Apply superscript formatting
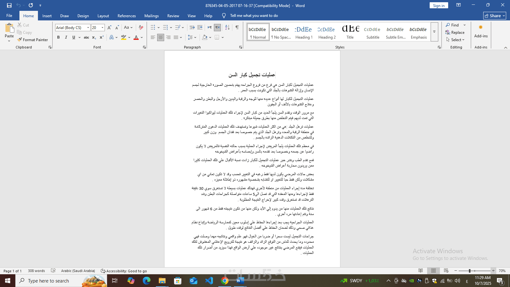This screenshot has width=510, height=287. pos(102,38)
